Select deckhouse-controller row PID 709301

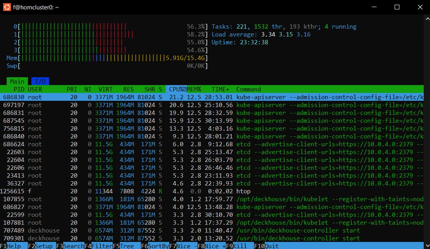click(212, 238)
